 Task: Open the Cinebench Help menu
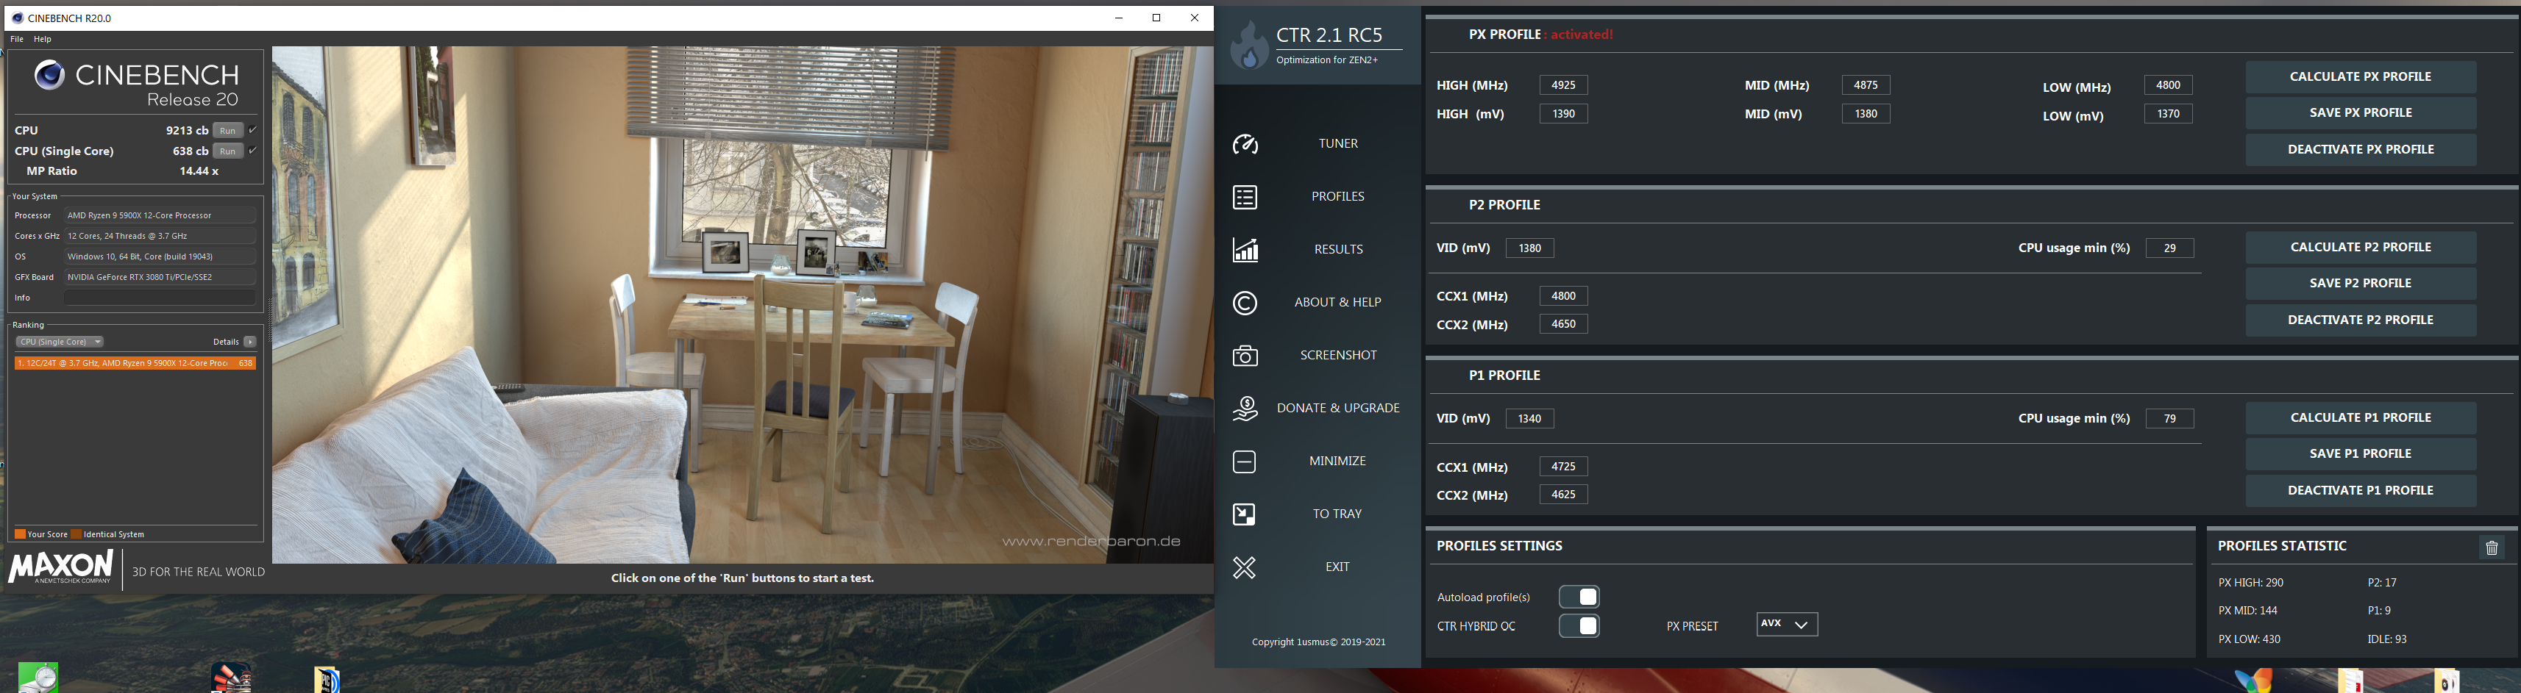(x=42, y=39)
